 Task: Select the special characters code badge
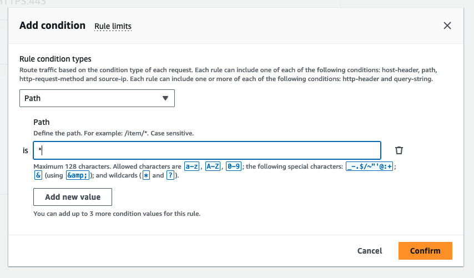click(369, 167)
